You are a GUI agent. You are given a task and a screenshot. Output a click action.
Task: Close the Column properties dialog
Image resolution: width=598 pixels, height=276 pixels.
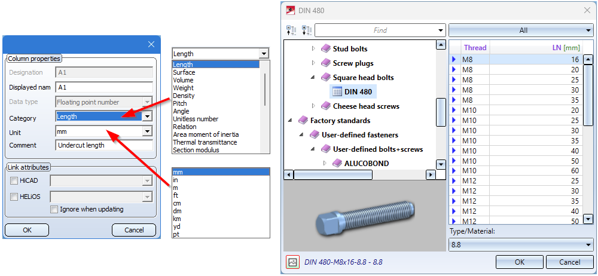coord(151,44)
